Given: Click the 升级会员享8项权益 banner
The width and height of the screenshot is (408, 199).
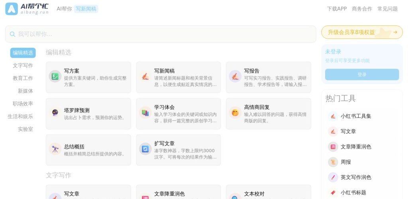Looking at the screenshot, I should pos(362,32).
